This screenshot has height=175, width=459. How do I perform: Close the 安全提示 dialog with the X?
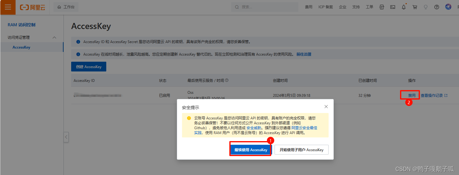pos(326,107)
